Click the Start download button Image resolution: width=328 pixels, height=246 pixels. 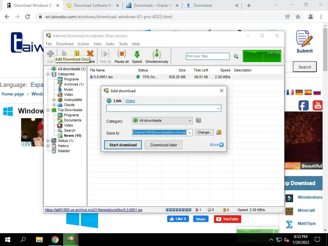(123, 145)
